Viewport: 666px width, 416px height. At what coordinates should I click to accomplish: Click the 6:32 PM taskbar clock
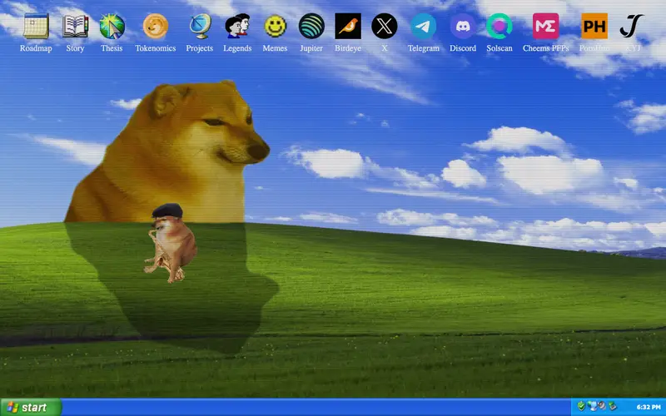pos(649,407)
